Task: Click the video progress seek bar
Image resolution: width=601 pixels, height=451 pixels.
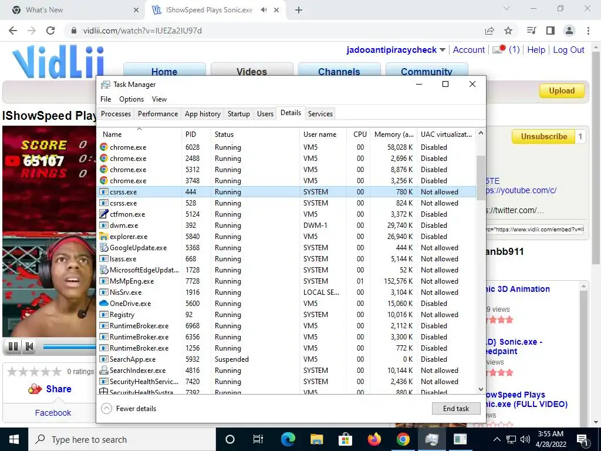Action: point(69,346)
